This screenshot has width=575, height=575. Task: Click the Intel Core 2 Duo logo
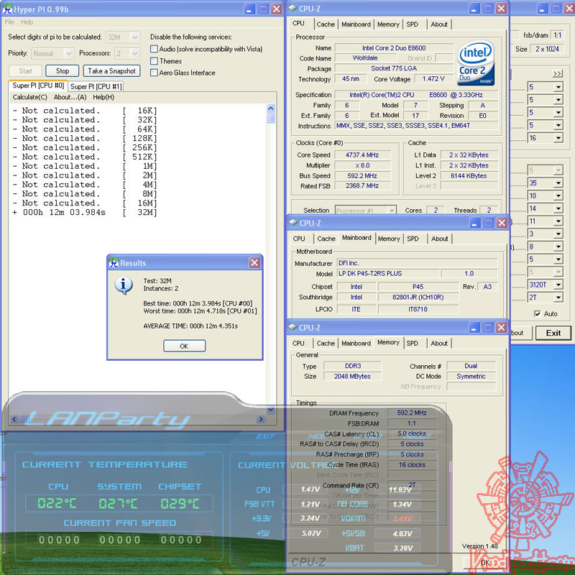click(x=476, y=63)
